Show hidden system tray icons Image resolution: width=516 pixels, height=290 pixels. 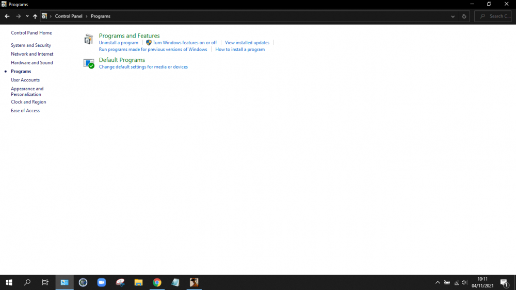coord(438,282)
